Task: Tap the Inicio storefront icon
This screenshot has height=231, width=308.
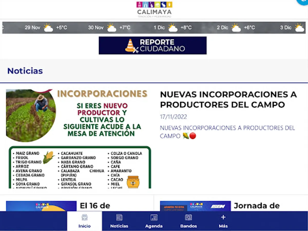Action: [85, 217]
